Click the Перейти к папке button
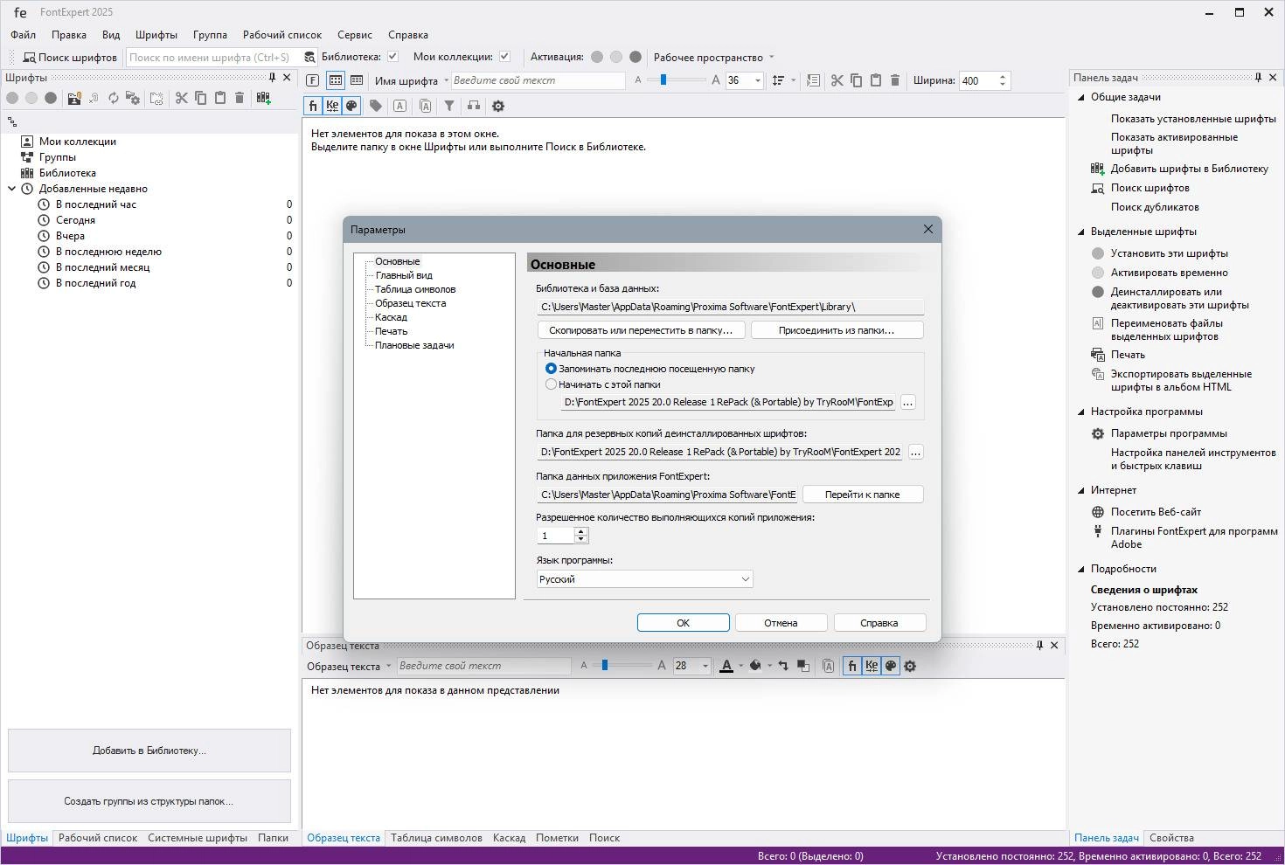Image resolution: width=1285 pixels, height=865 pixels. (863, 495)
